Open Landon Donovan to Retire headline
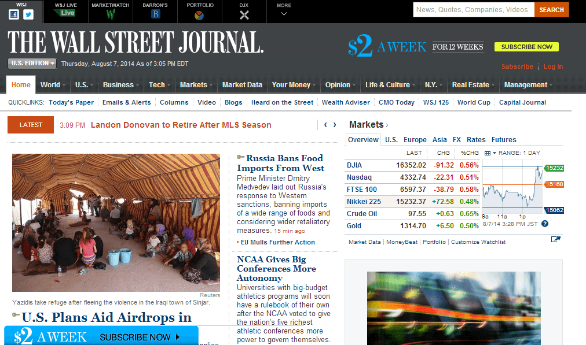Image resolution: width=586 pixels, height=345 pixels. [181, 125]
